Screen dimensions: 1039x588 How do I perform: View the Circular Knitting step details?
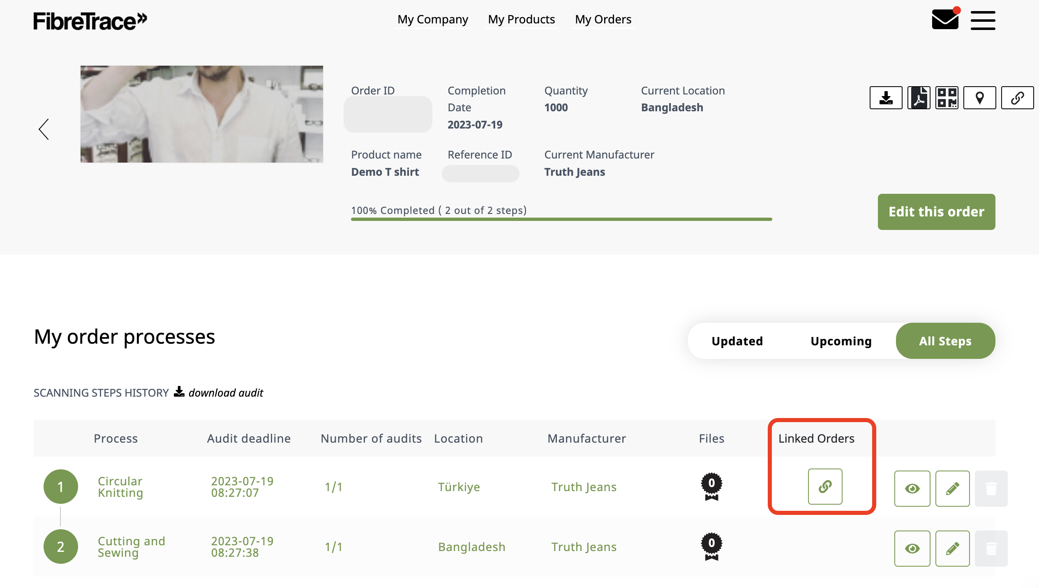(x=912, y=489)
